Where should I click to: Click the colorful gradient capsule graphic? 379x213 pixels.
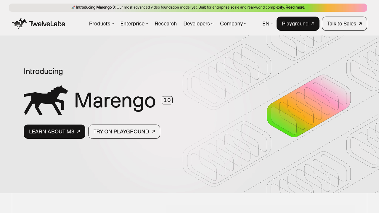pyautogui.click(x=309, y=106)
